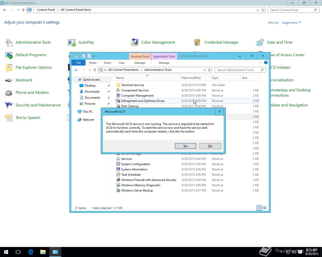This screenshot has height=257, width=322.
Task: Open File Explorer Options item
Action: 28,68
